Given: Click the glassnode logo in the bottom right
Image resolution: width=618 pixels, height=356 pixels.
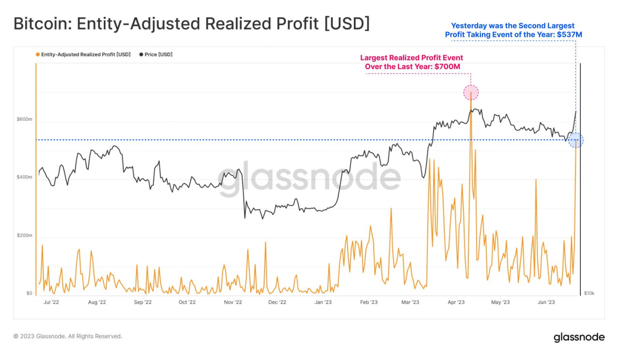Looking at the screenshot, I should click(578, 337).
